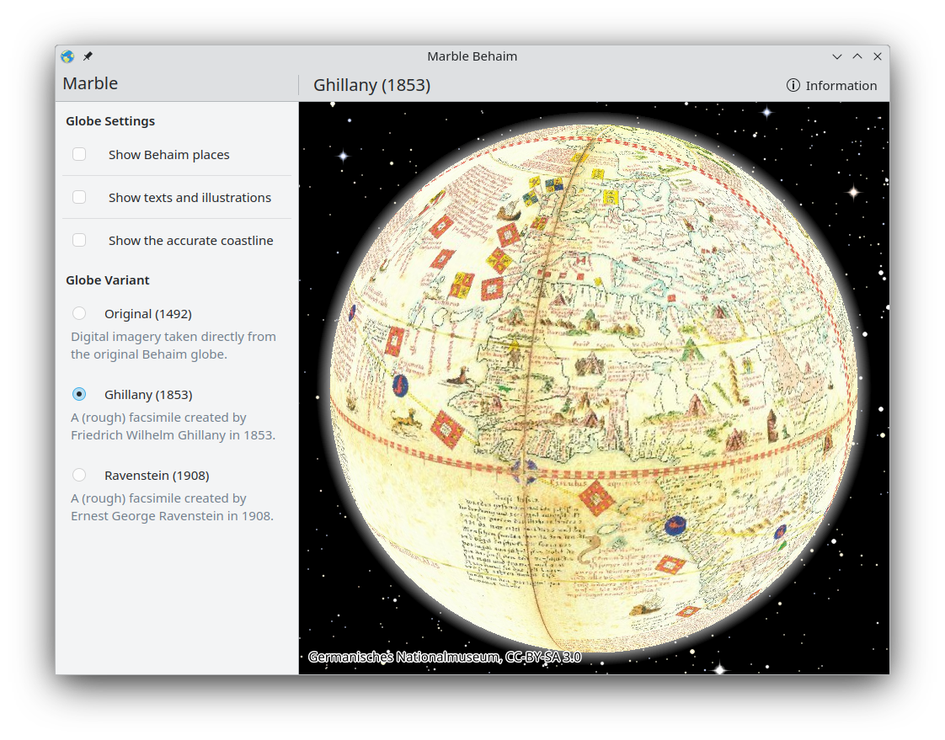Click the Marble globe app icon

point(67,56)
